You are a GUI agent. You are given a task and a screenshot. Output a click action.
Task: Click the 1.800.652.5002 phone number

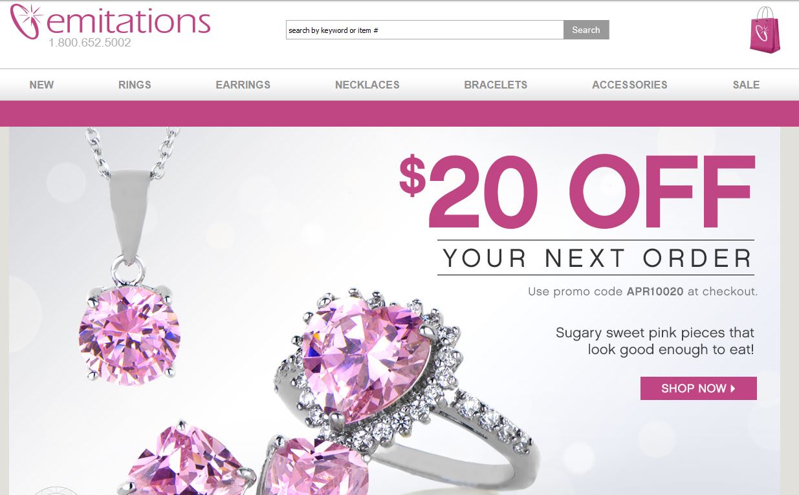(x=90, y=43)
